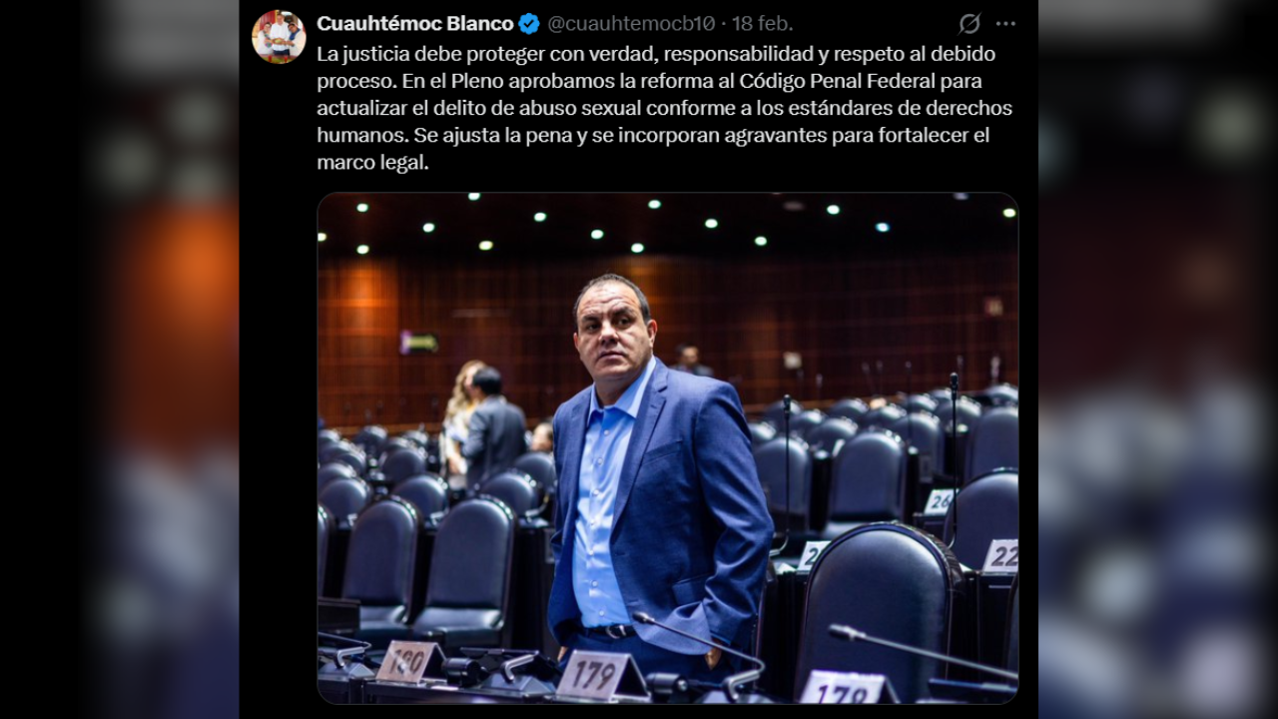Click the desk microphone beside seat 179

coord(699,654)
